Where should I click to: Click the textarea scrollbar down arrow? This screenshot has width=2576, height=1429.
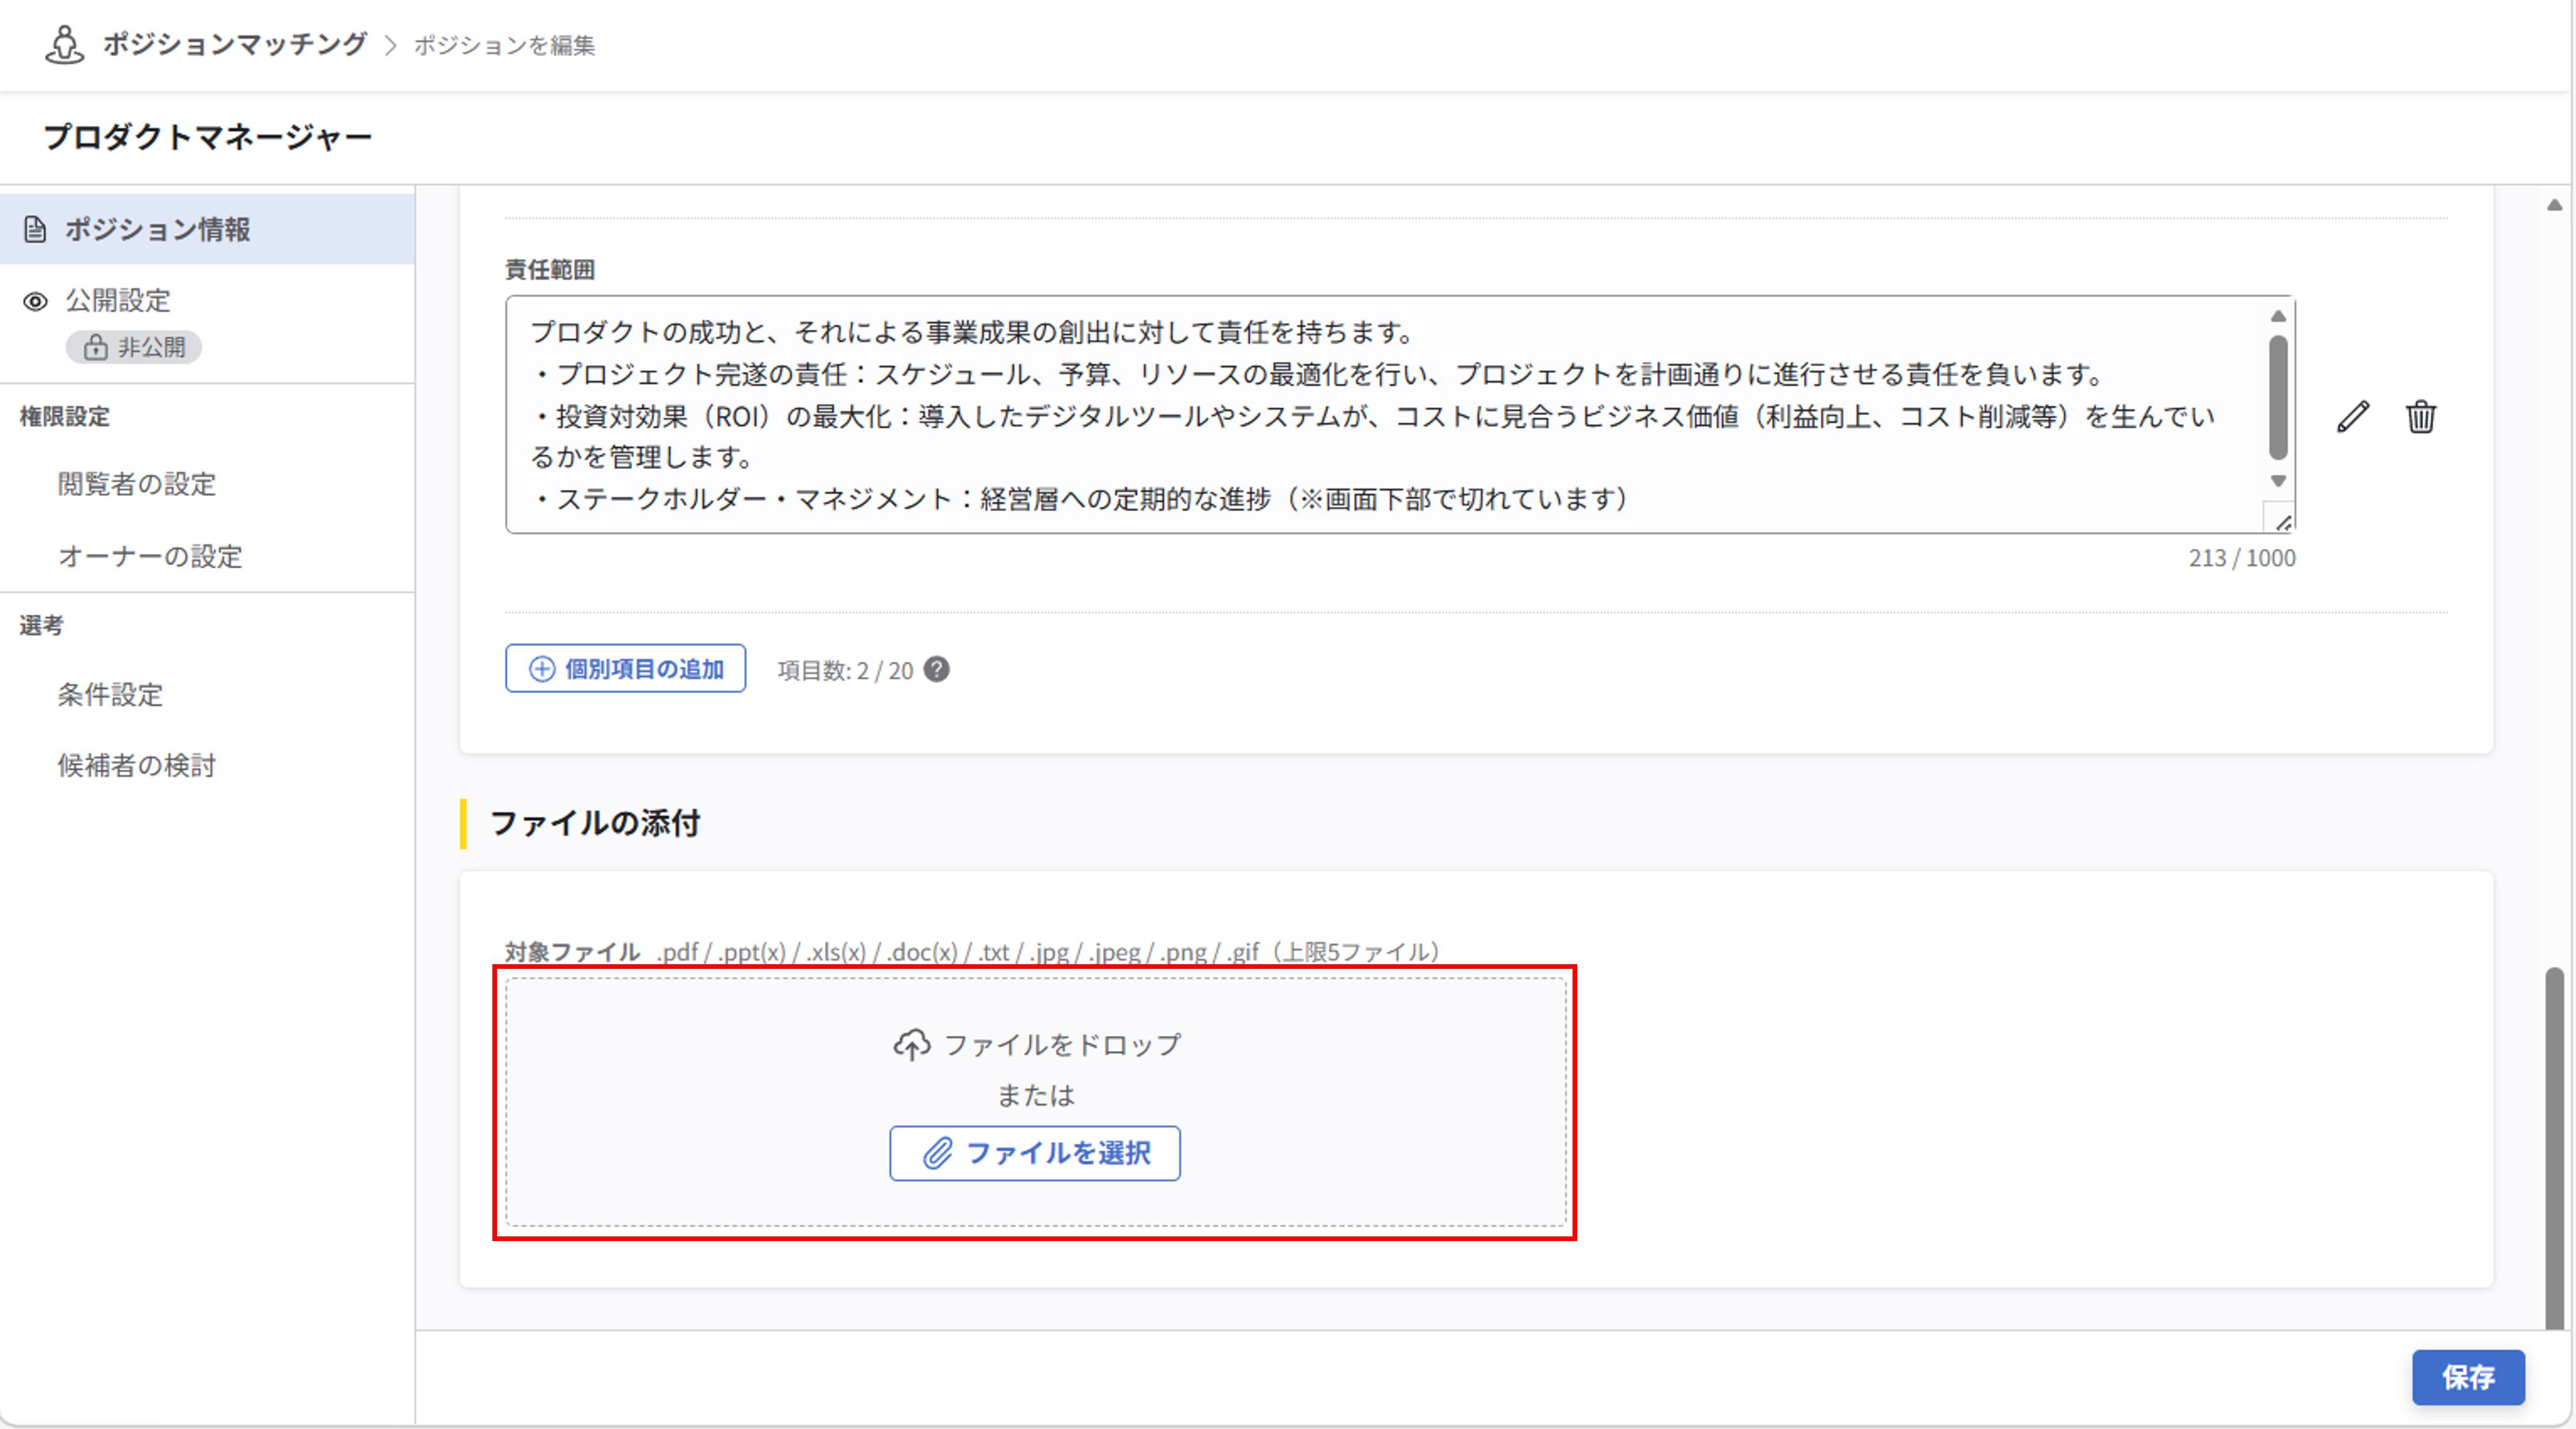(2279, 481)
